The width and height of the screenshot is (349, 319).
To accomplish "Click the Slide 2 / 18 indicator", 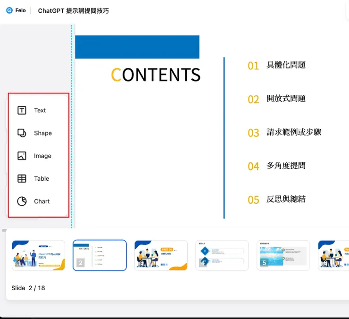I will (28, 288).
